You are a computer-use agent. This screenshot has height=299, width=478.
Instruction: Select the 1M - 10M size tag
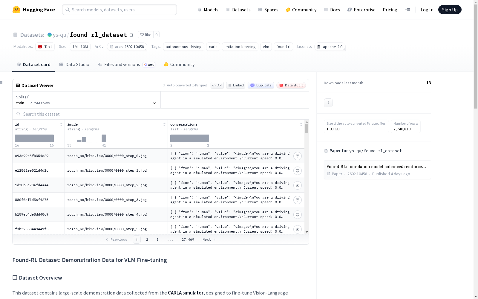(x=80, y=47)
